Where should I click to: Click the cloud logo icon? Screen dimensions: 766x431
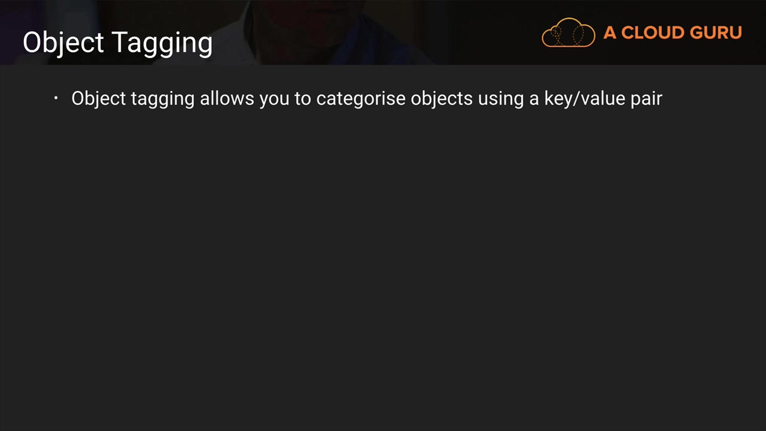568,33
